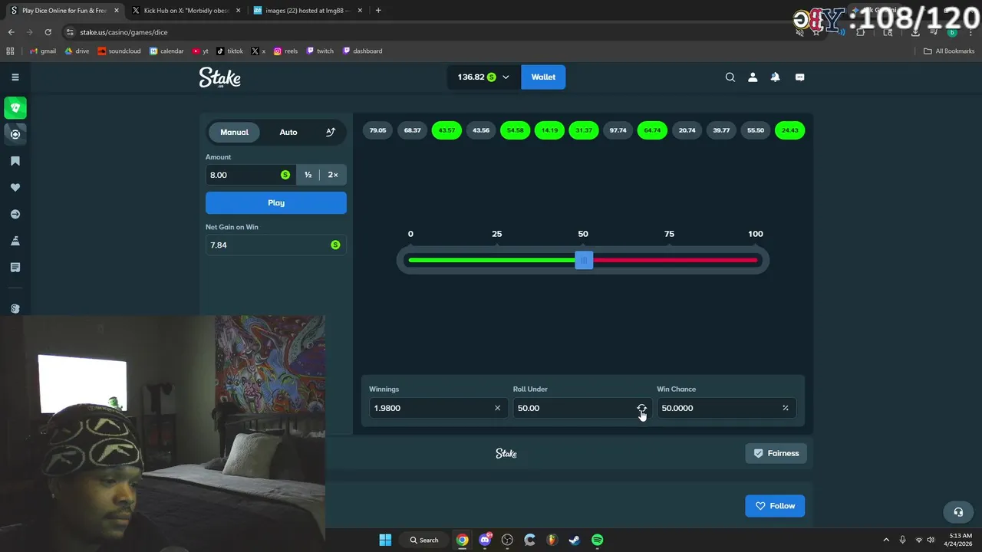The image size is (982, 552).
Task: Open the 97.74 roll result
Action: 618,130
